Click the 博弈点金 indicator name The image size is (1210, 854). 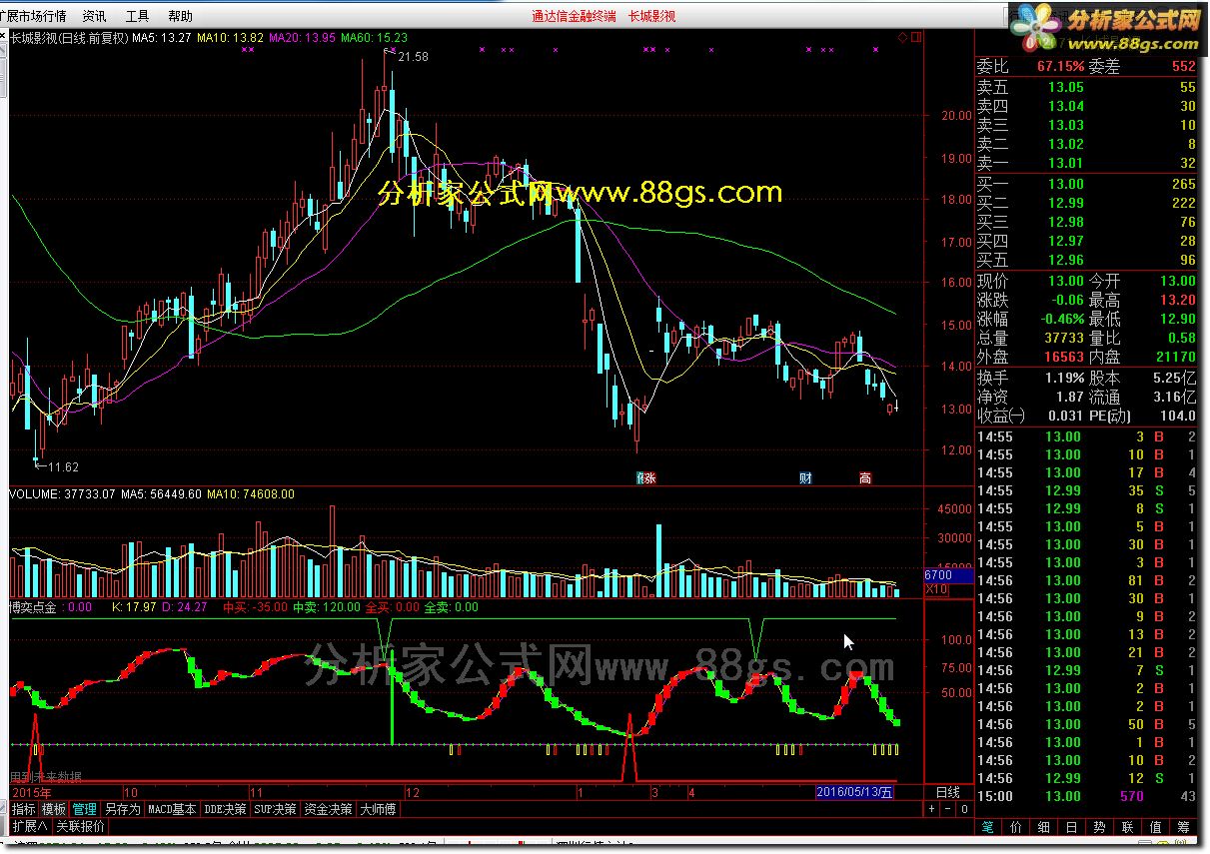34,606
